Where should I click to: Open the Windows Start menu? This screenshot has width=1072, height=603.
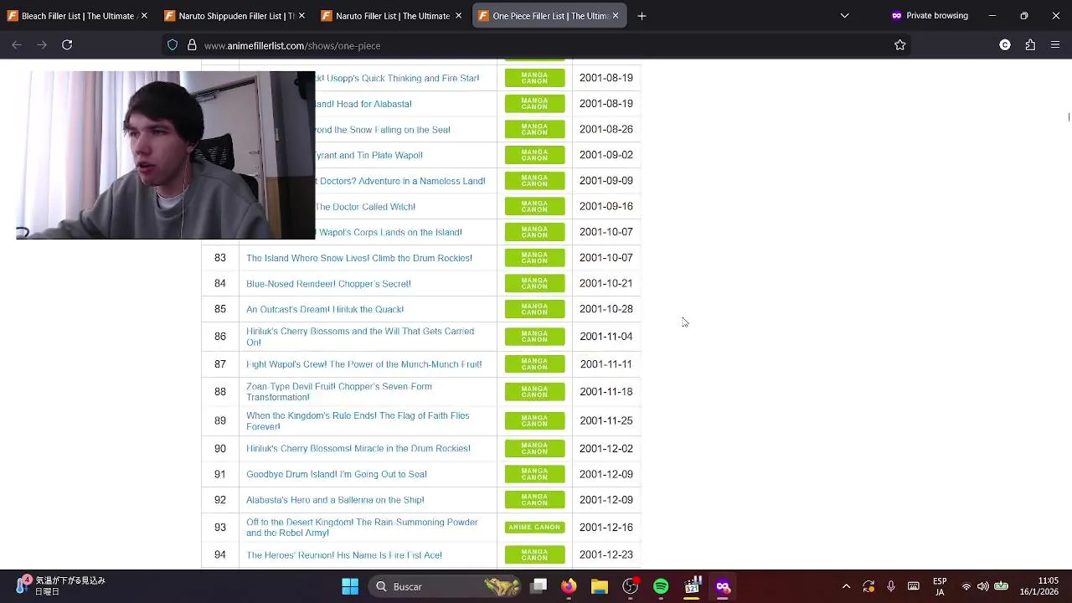point(350,586)
